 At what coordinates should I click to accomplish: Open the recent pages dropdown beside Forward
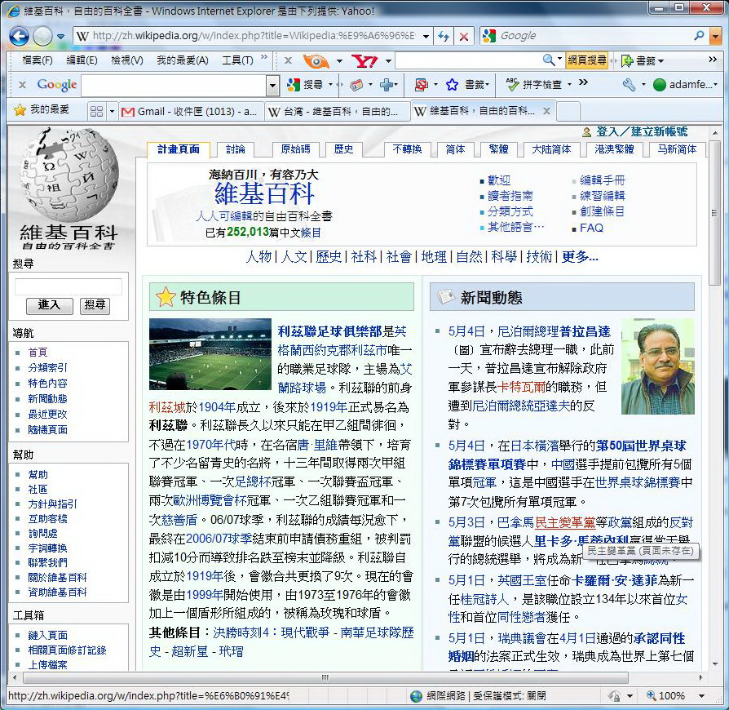pyautogui.click(x=61, y=36)
